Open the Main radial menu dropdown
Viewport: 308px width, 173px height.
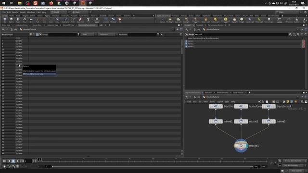(x=81, y=12)
